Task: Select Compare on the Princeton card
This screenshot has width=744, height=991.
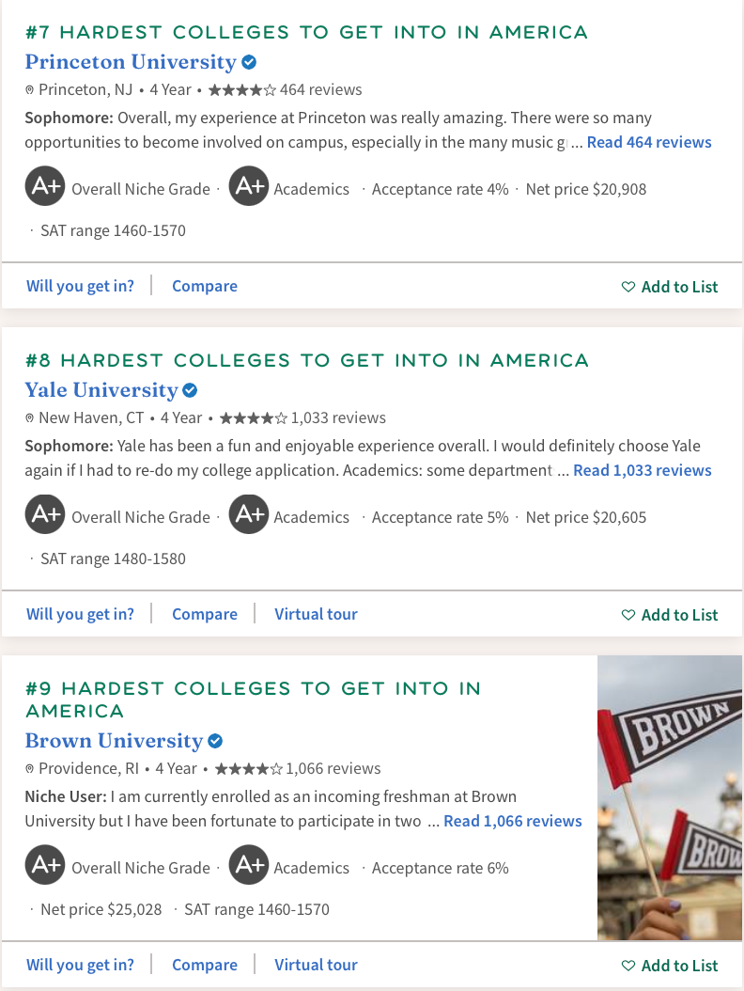Action: point(205,287)
